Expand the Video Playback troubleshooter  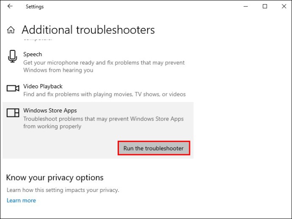pyautogui.click(x=98, y=90)
